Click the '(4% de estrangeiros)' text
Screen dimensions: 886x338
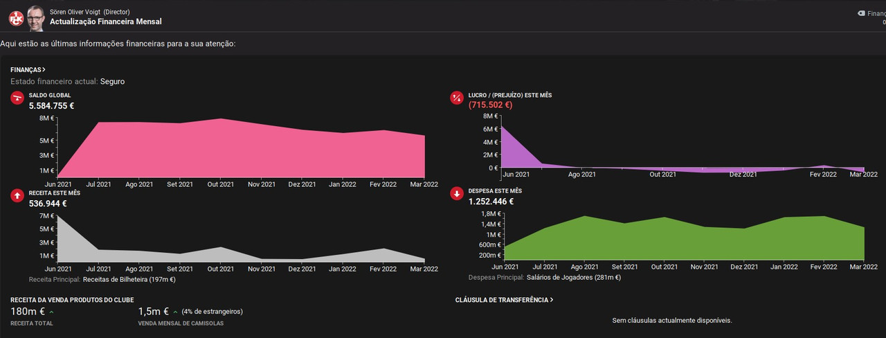(213, 312)
